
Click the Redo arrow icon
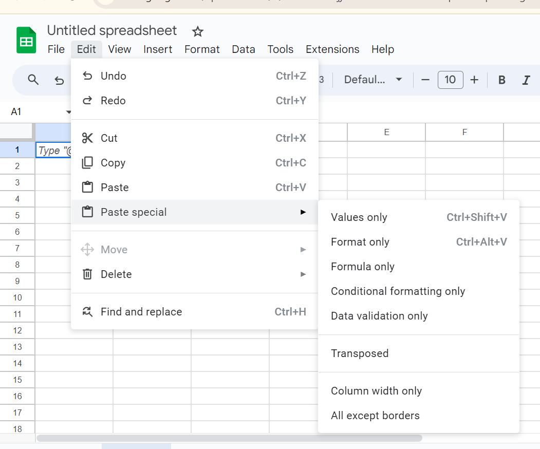tap(88, 100)
